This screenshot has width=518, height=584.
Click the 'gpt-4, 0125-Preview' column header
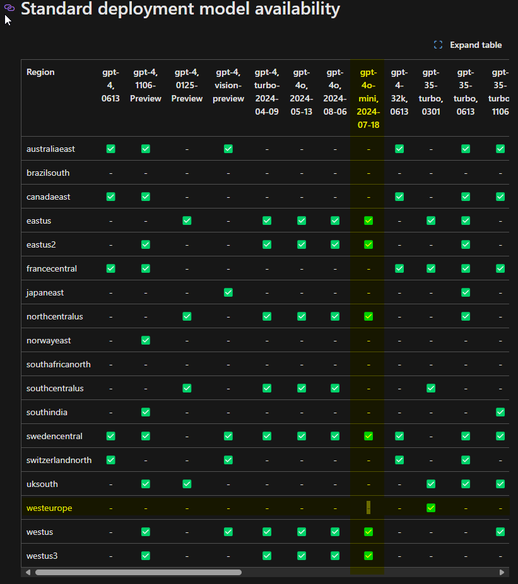(187, 85)
